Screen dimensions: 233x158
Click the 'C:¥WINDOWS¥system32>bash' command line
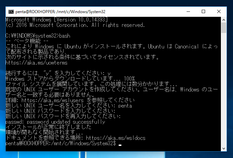(38, 36)
